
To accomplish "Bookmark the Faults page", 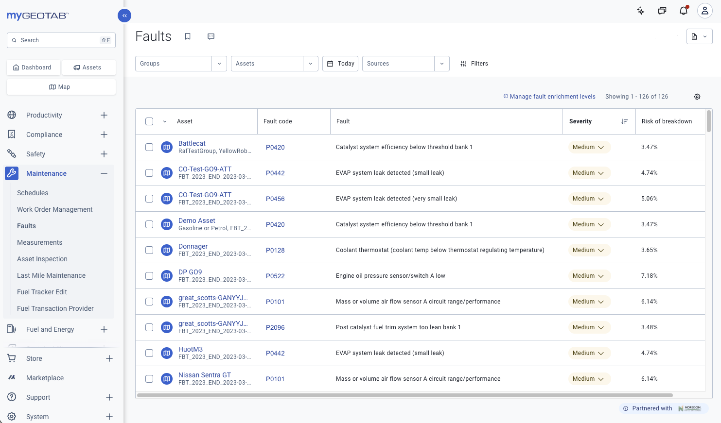I will tap(188, 36).
